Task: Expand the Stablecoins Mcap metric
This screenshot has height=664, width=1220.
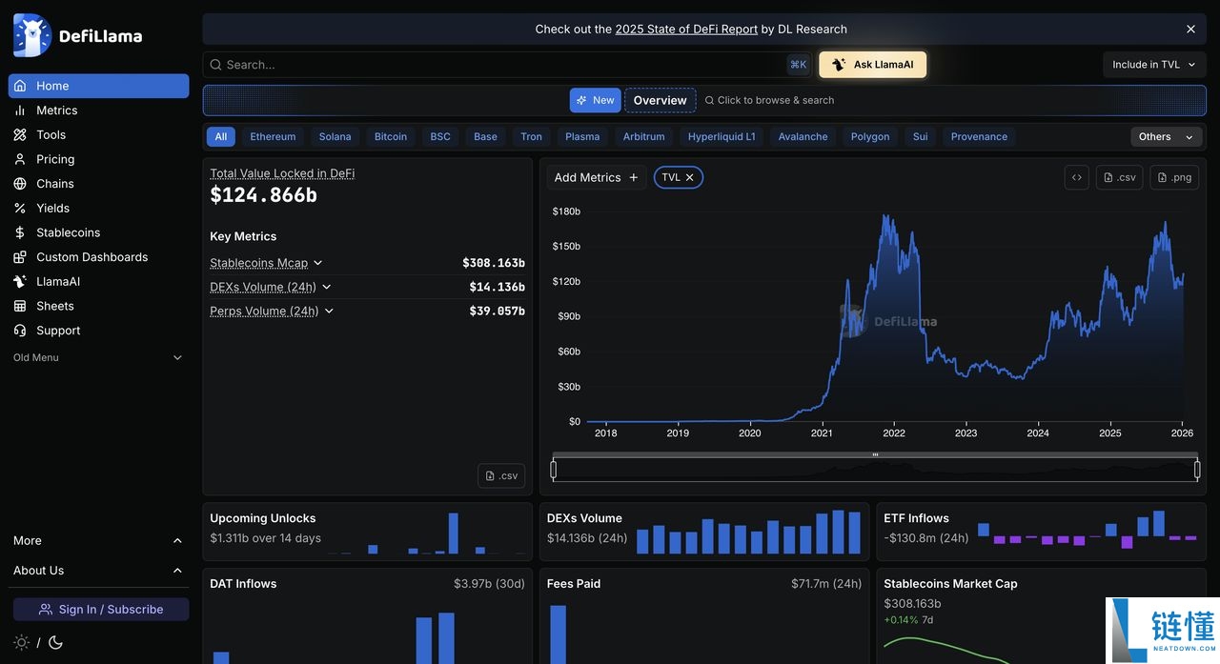Action: (266, 263)
